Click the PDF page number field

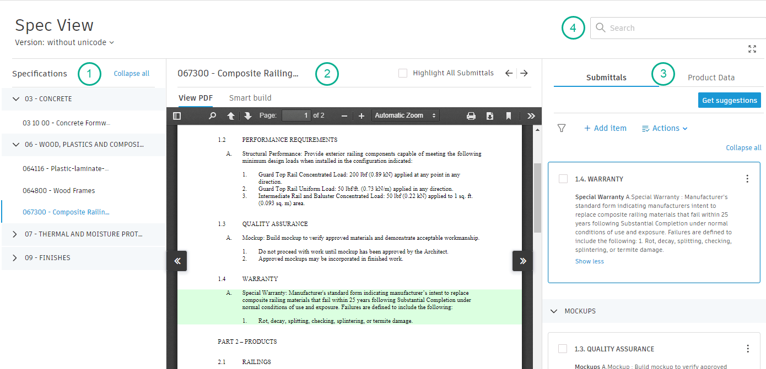click(296, 115)
